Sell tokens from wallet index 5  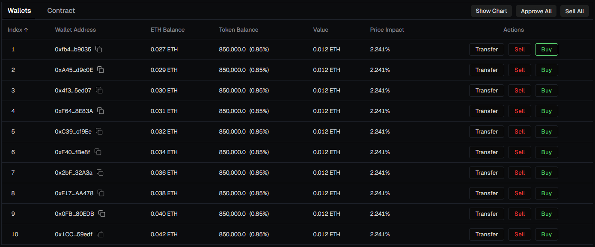click(520, 131)
